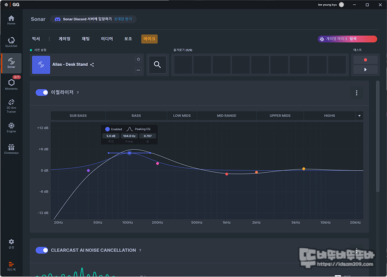The width and height of the screenshot is (387, 277).
Task: Open equalizer section three-dot menu
Action: click(x=356, y=93)
